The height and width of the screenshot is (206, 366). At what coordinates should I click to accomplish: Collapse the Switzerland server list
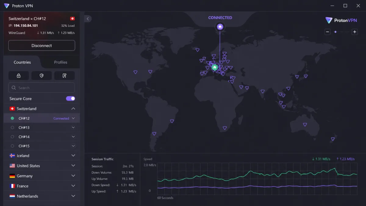[x=73, y=109]
